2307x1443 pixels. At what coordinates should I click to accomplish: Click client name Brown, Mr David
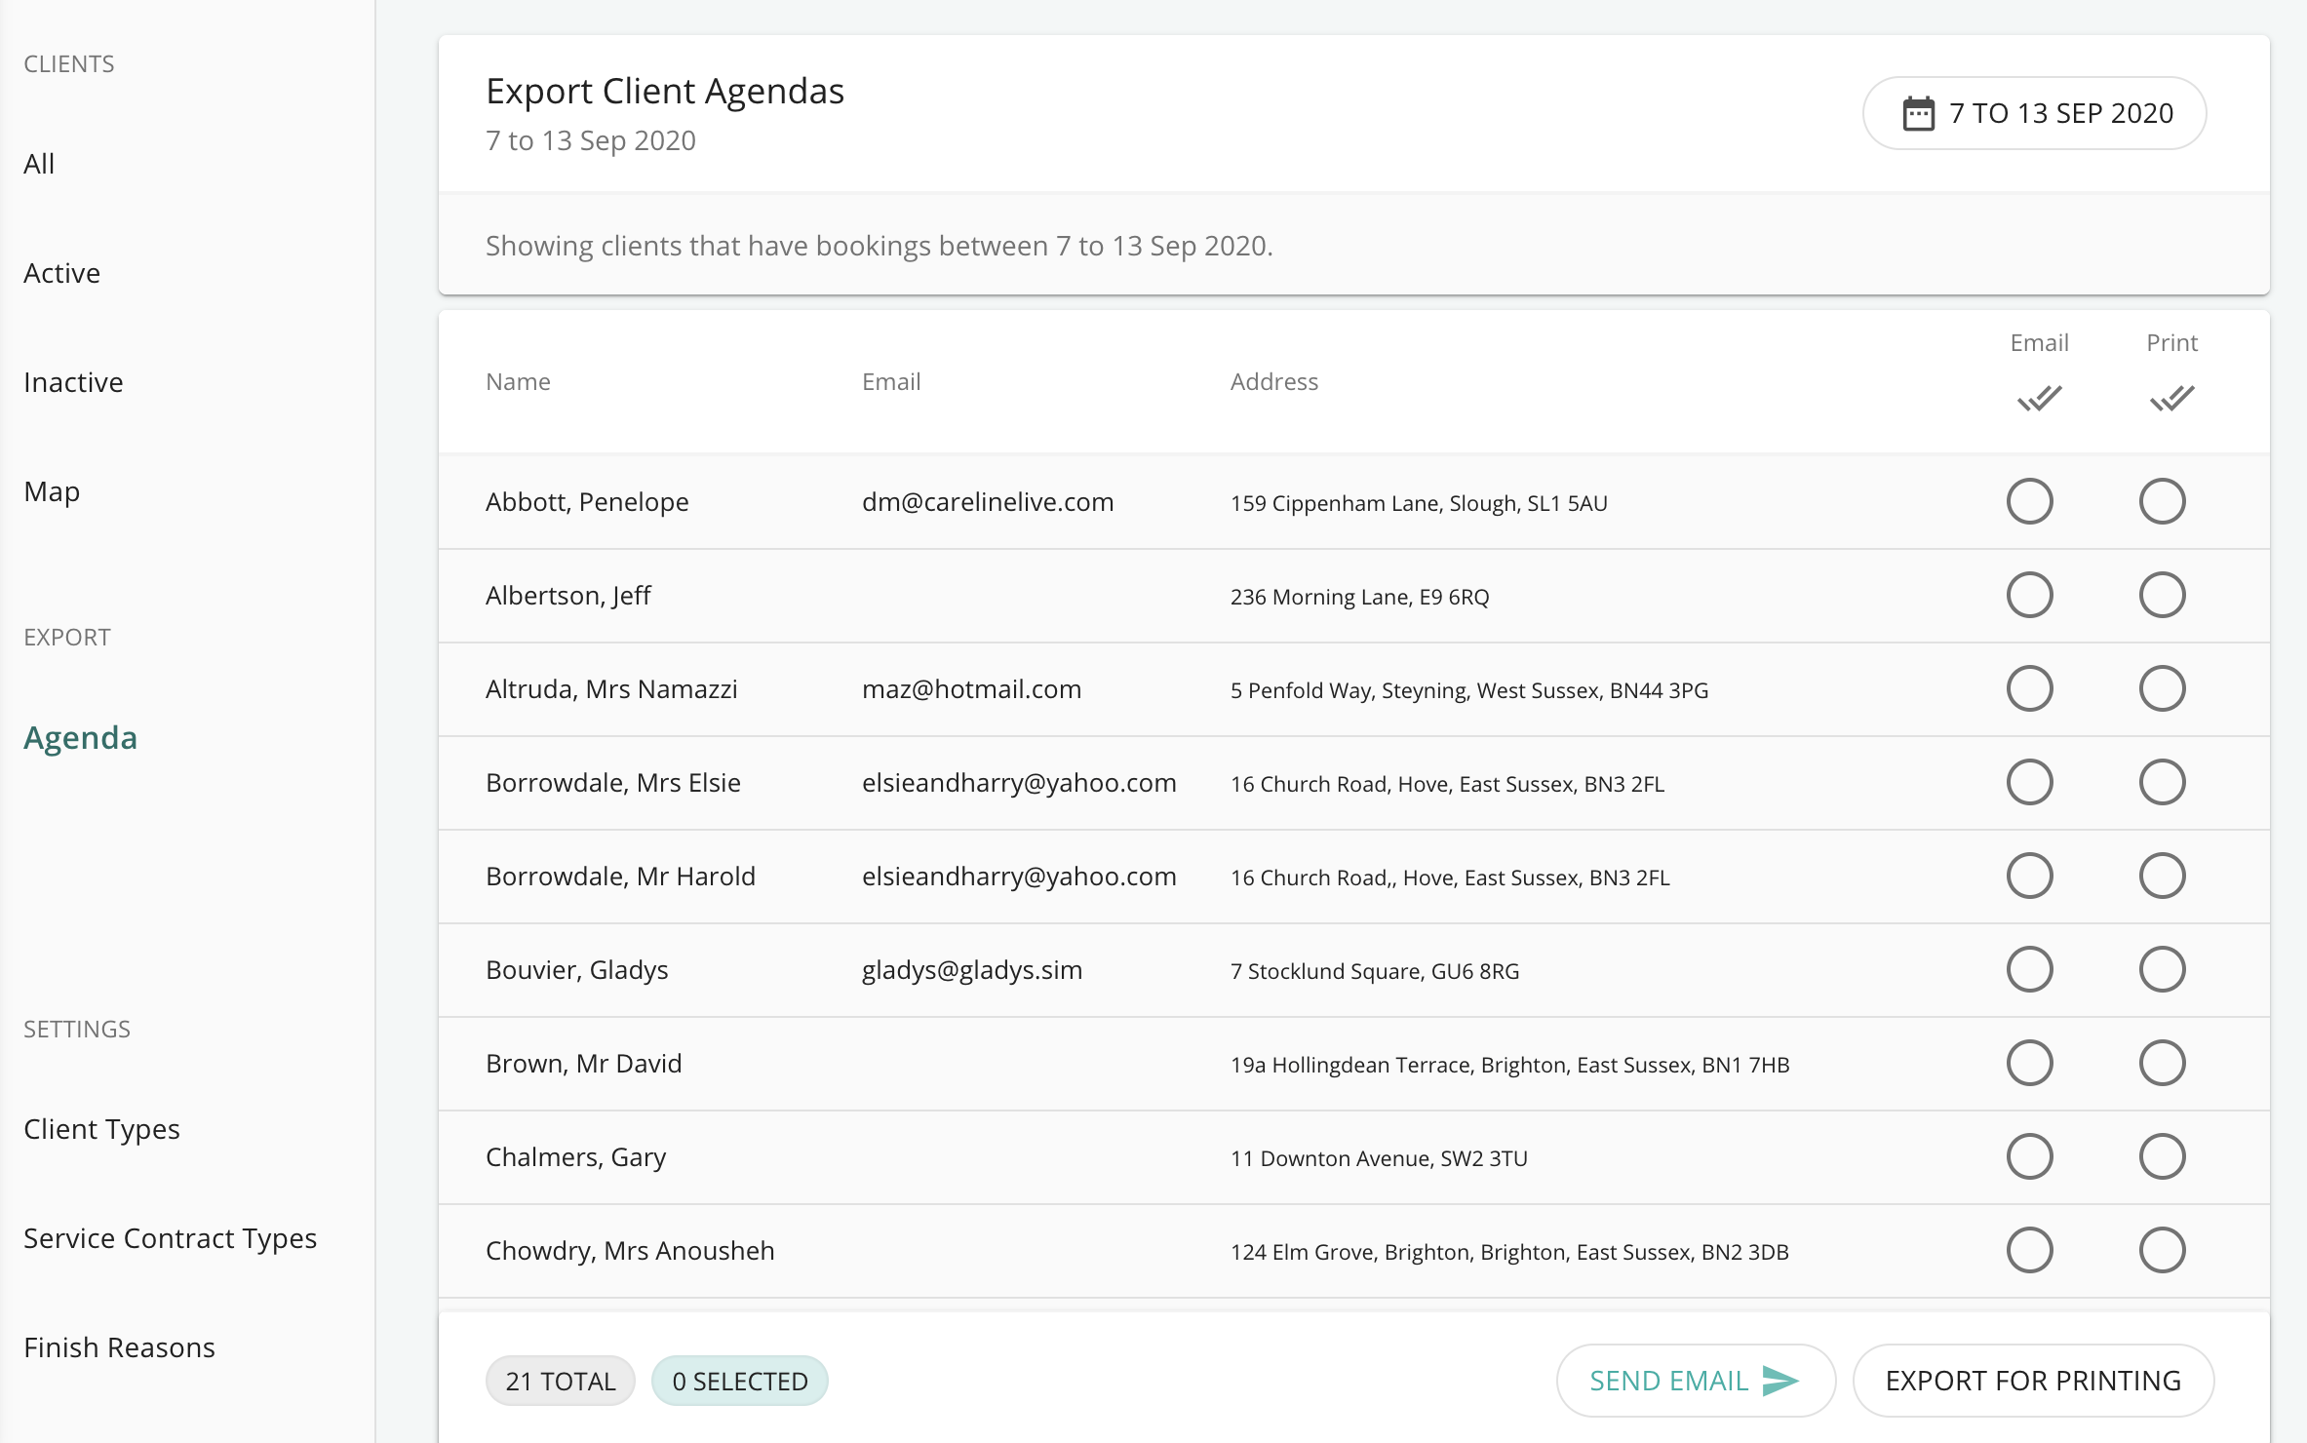584,1064
